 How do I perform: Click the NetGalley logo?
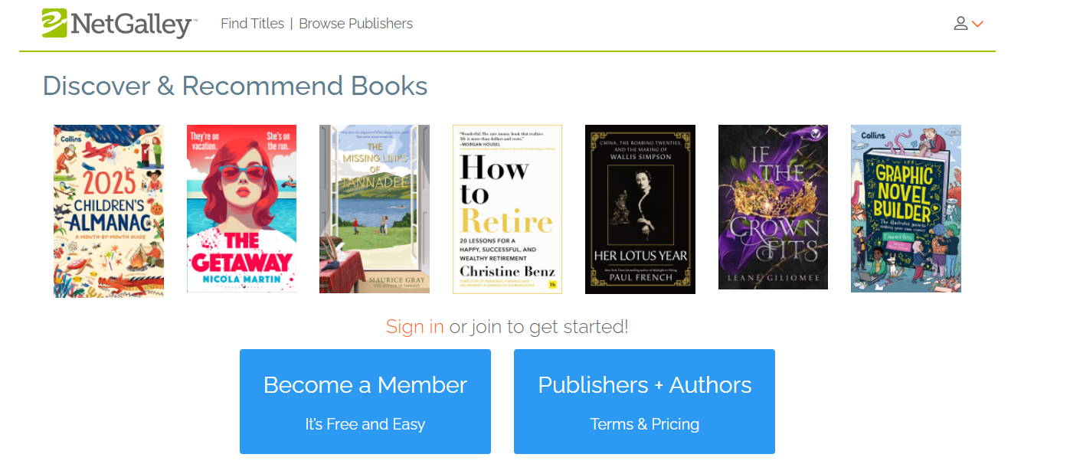coord(119,24)
